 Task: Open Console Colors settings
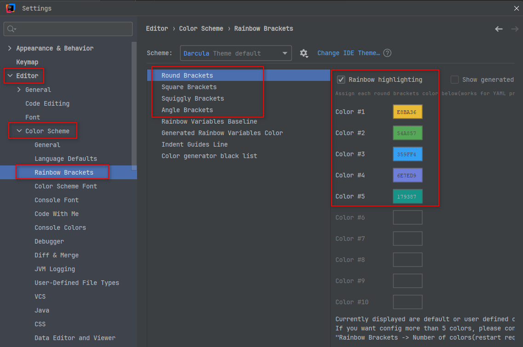point(60,228)
